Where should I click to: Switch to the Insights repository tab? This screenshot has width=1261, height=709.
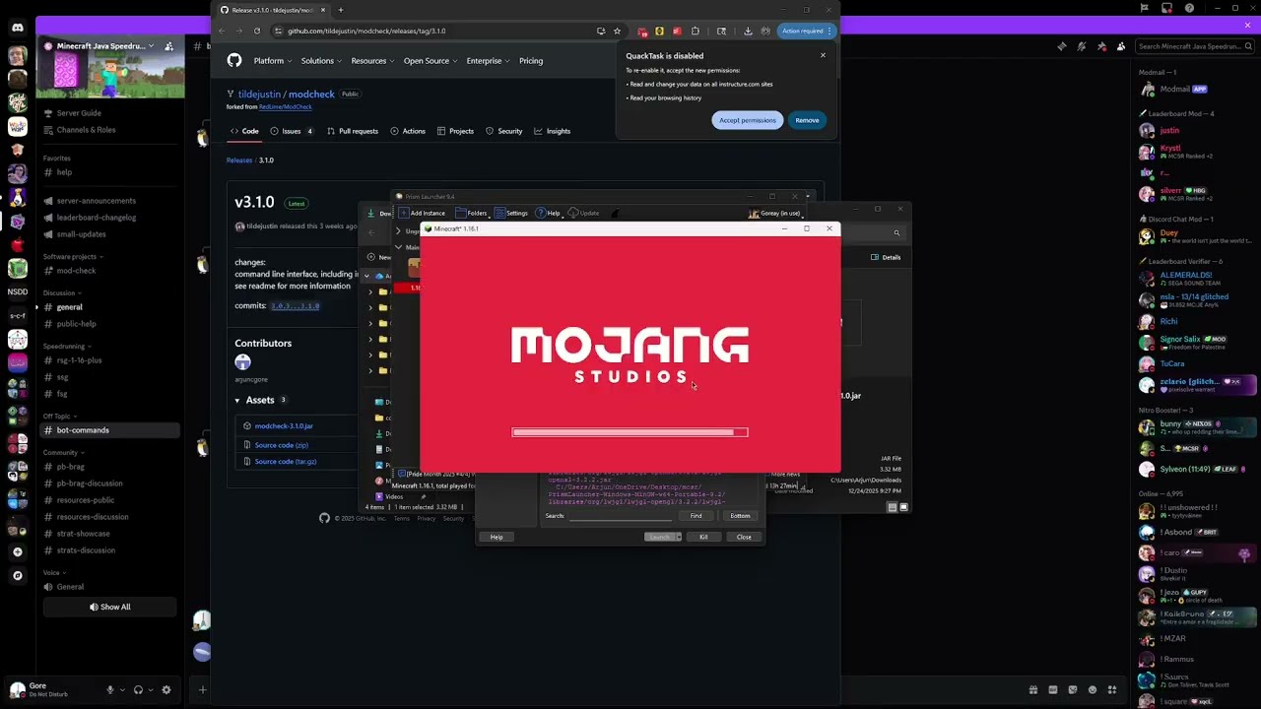point(553,131)
